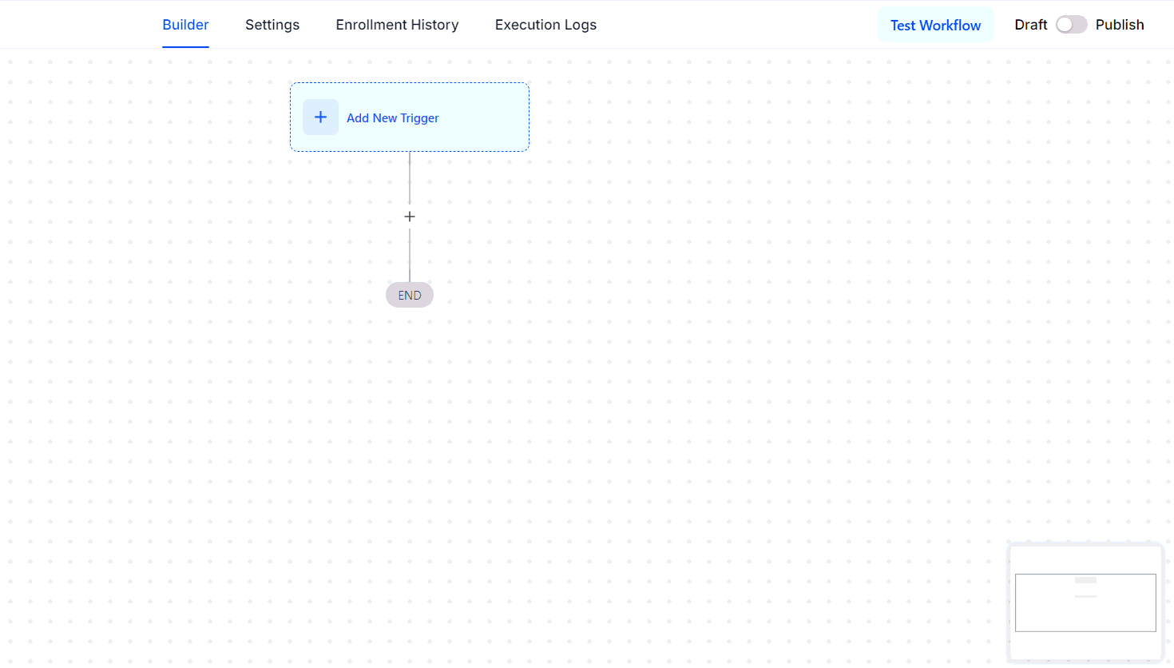Click the connector line above the END node

click(x=410, y=256)
